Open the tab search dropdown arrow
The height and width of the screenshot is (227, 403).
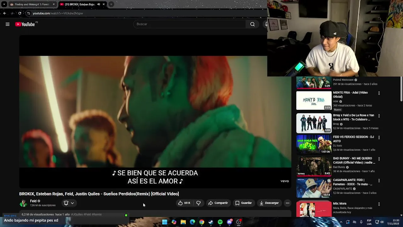[4, 4]
